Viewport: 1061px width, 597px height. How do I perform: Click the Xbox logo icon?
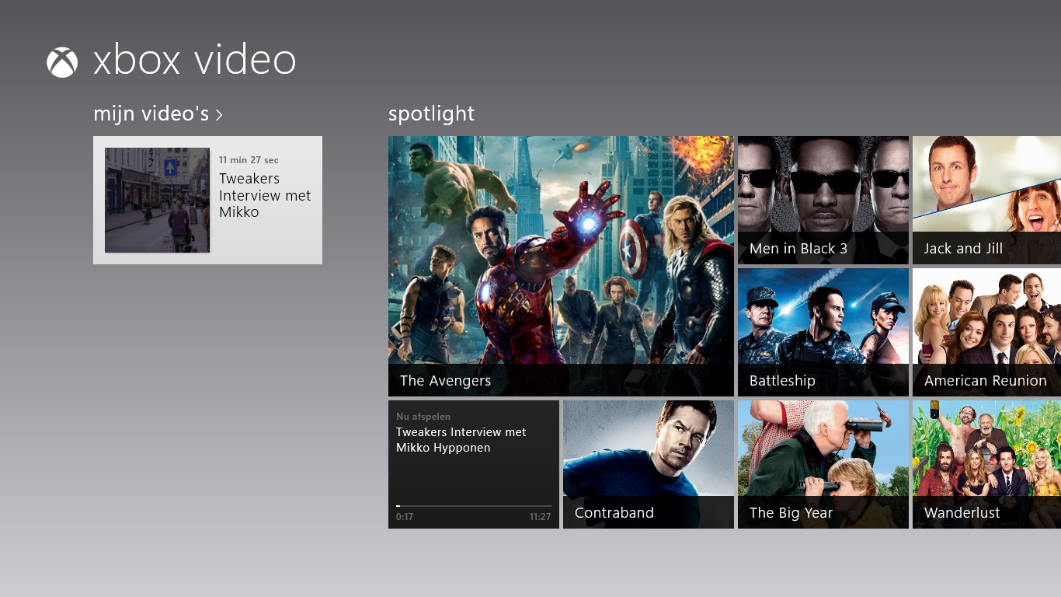coord(62,62)
